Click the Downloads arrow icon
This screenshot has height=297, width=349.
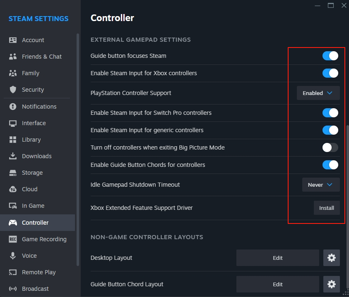[13, 156]
